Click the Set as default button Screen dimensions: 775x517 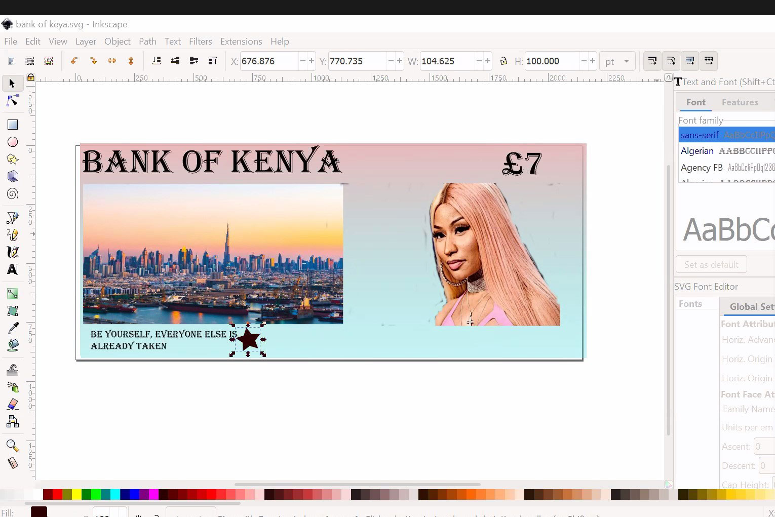[711, 265]
